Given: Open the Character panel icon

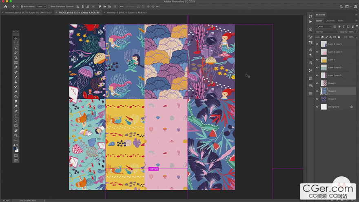Looking at the screenshot, I should pyautogui.click(x=310, y=50).
